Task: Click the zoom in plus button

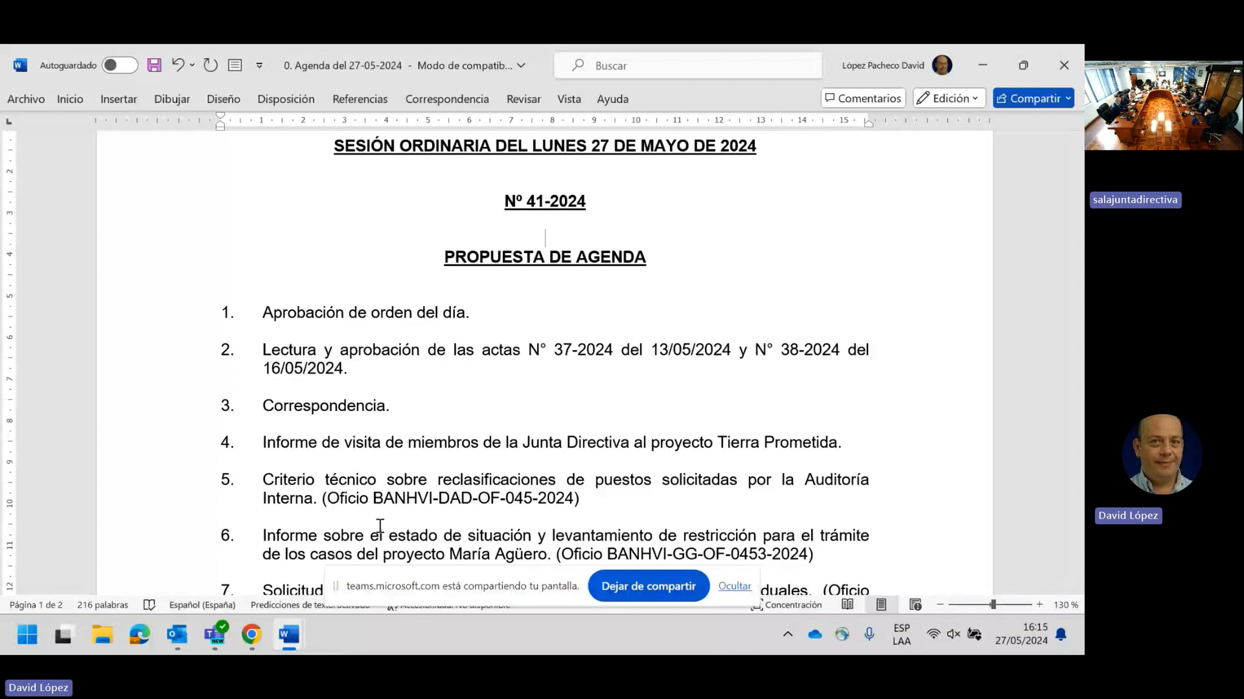Action: click(x=1039, y=605)
